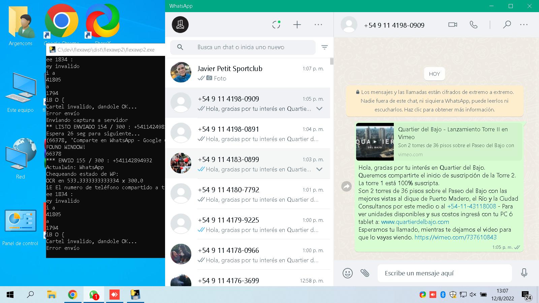Click the WhatsApp status circle icon
The height and width of the screenshot is (303, 539).
click(x=276, y=25)
